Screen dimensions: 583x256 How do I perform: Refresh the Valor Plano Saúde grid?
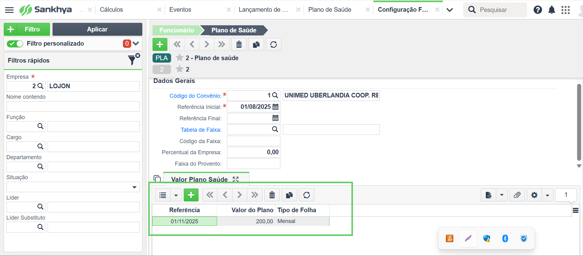(307, 195)
